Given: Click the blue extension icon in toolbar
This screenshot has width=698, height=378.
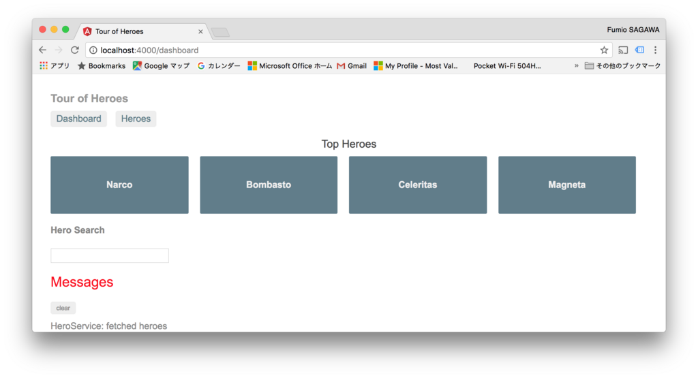Looking at the screenshot, I should (x=639, y=50).
